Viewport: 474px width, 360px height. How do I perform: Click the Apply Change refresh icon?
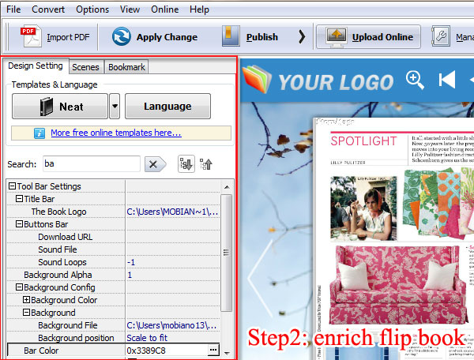pos(122,36)
